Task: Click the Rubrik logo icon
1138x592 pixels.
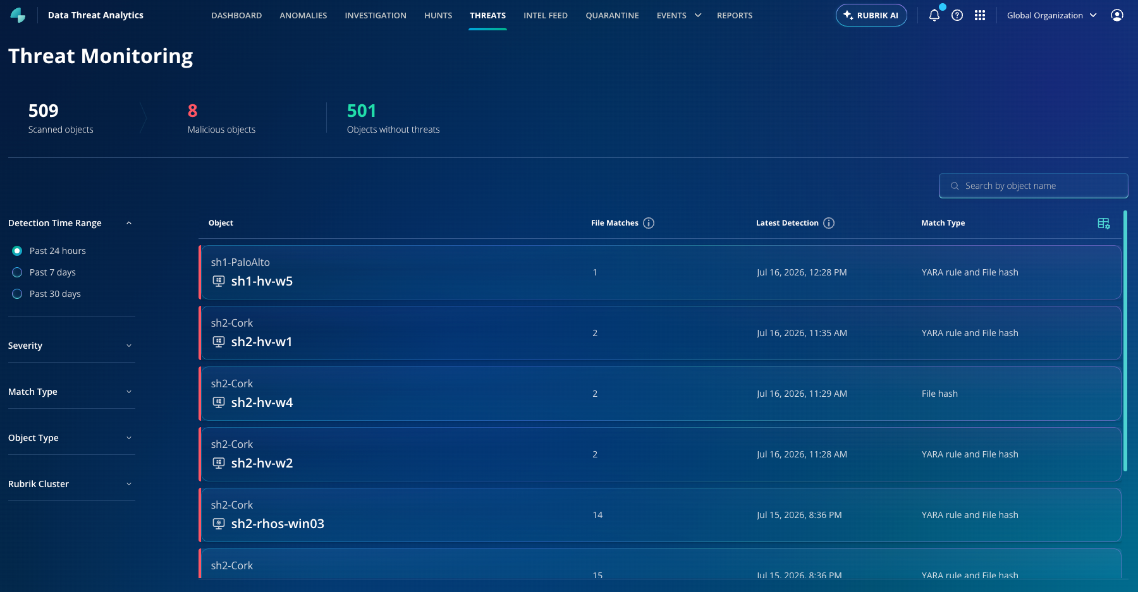Action: pyautogui.click(x=18, y=15)
